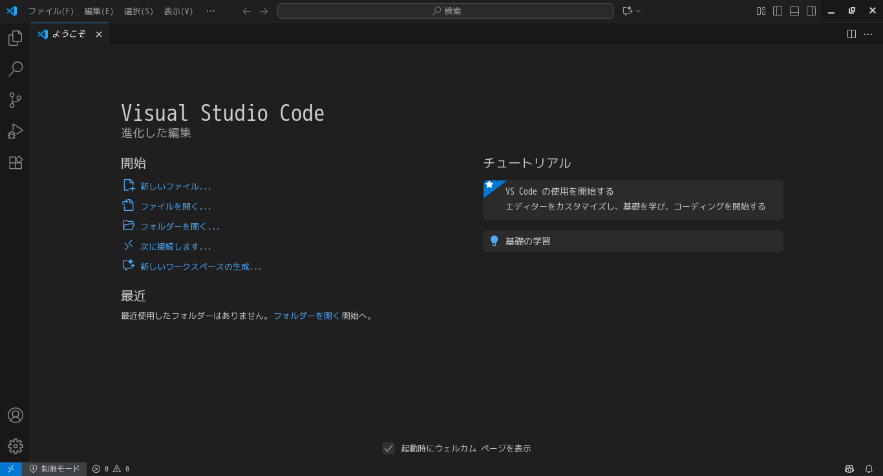Open the Extensions view
Viewport: 883px width, 476px height.
pyautogui.click(x=15, y=162)
